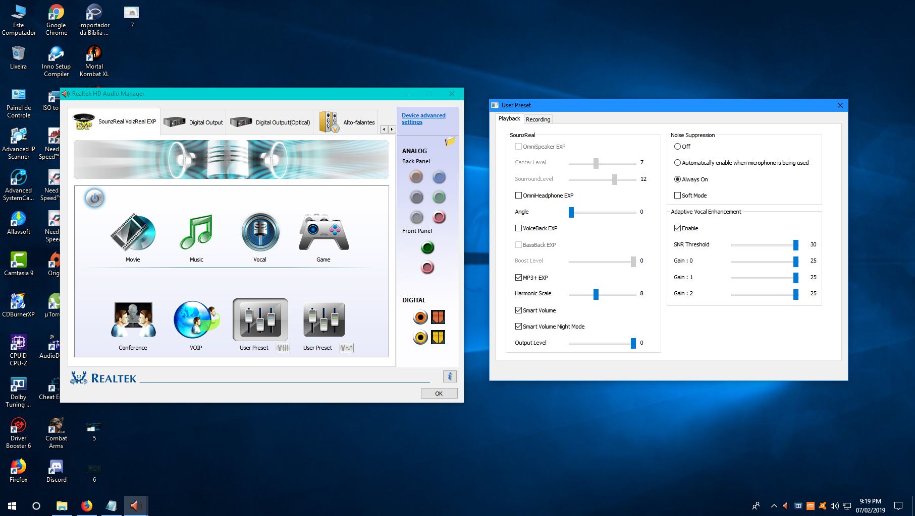Switch to Digital Output tab

pyautogui.click(x=193, y=122)
